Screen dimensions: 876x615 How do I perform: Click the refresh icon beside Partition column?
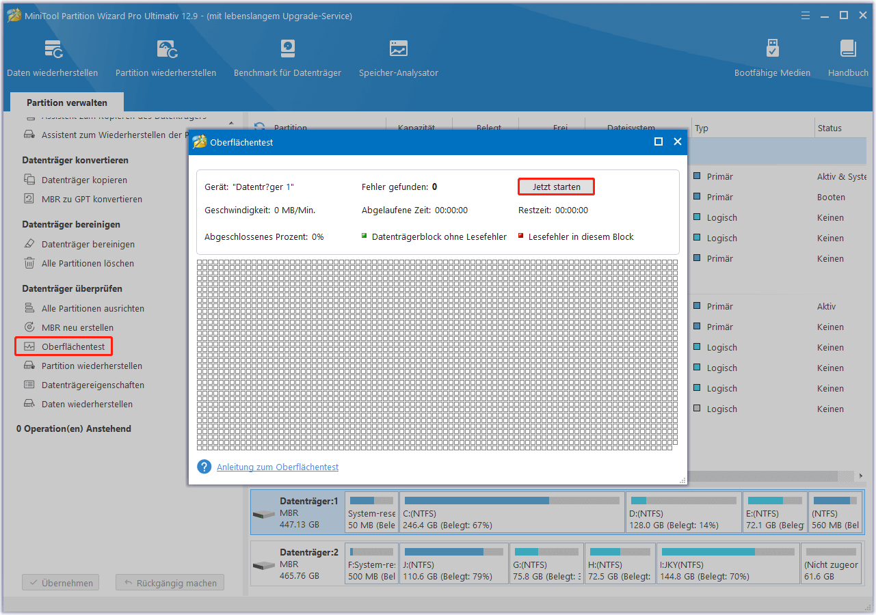[260, 128]
